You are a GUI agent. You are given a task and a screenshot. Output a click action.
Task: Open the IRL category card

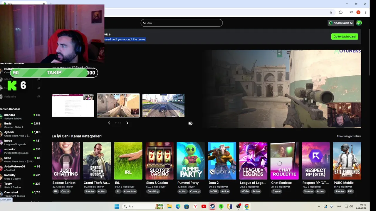[128, 161]
